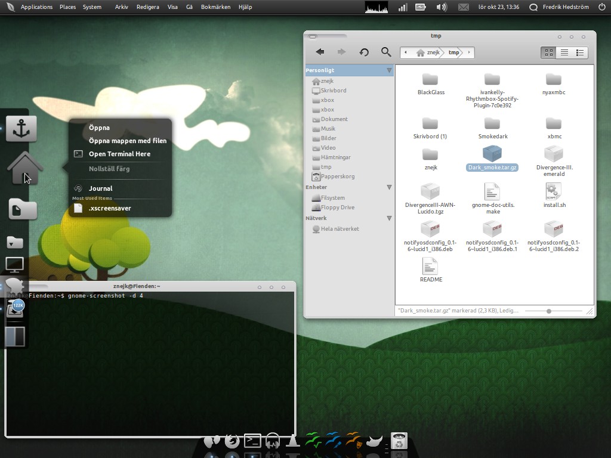The image size is (611, 458).
Task: Open the Redigera menu
Action: (148, 7)
